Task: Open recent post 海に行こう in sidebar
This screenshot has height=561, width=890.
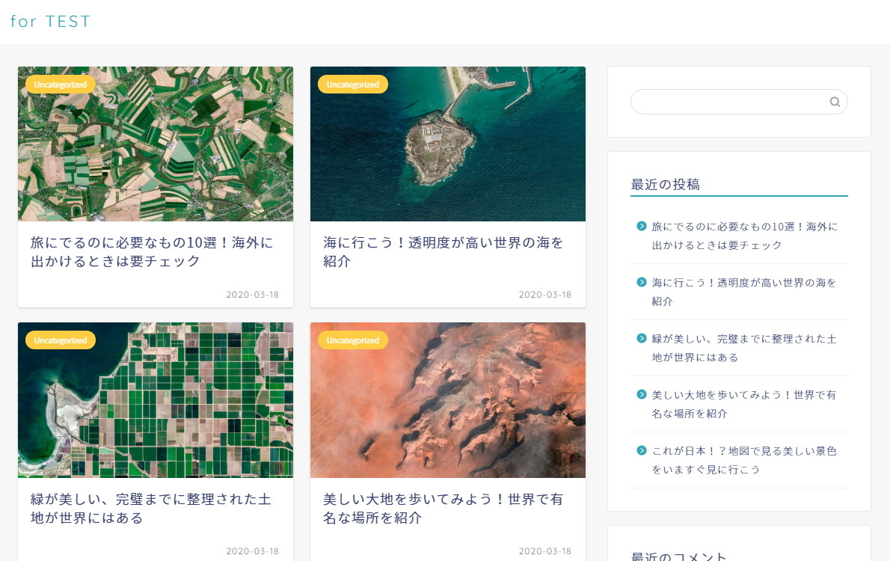Action: click(x=744, y=292)
